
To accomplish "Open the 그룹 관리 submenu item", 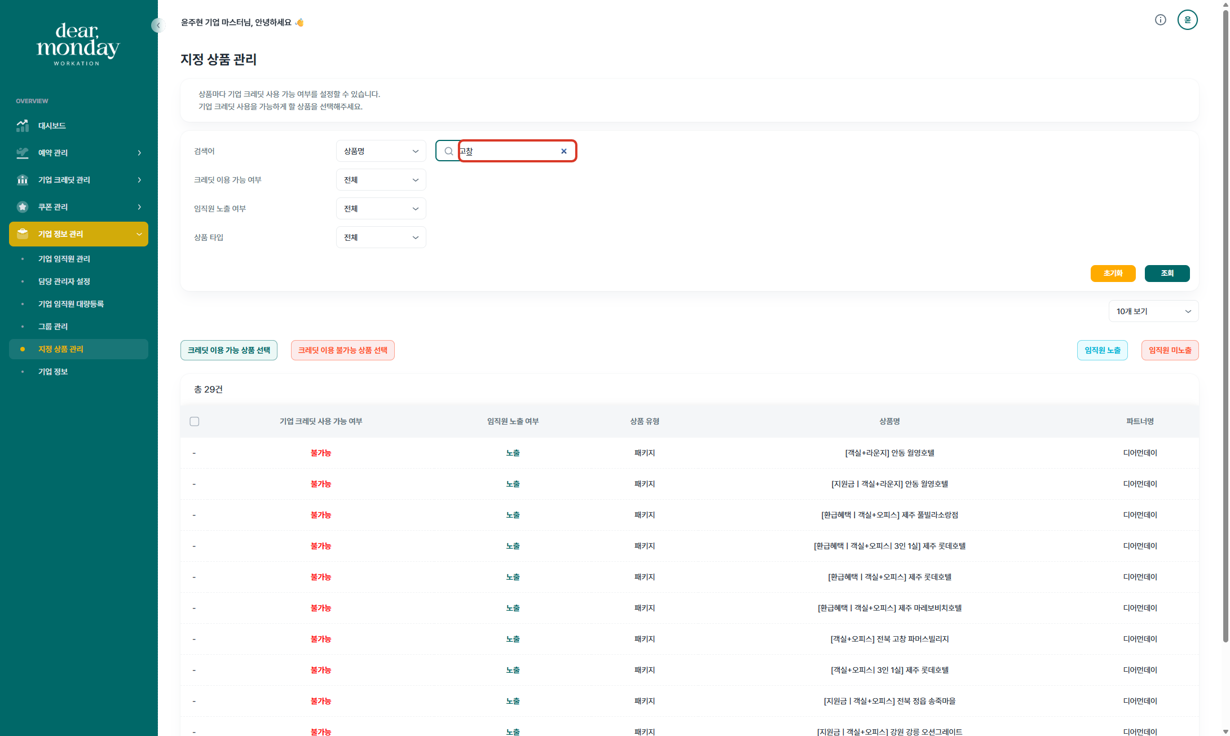I will [53, 327].
